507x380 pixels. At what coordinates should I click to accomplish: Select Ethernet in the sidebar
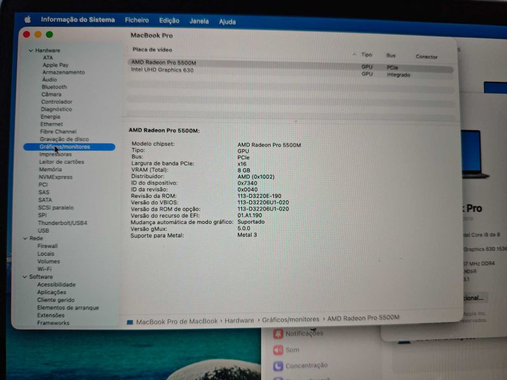tap(52, 124)
